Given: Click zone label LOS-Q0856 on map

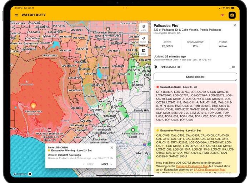Looking at the screenshot, I should [x=118, y=66].
